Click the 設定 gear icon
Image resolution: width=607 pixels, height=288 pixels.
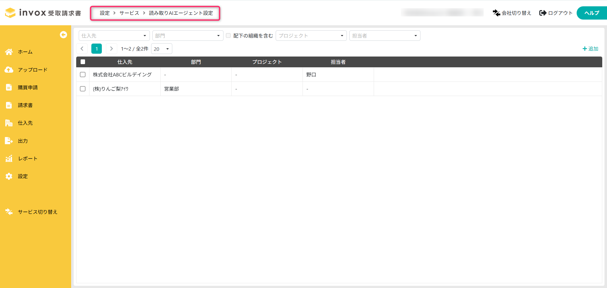click(9, 176)
